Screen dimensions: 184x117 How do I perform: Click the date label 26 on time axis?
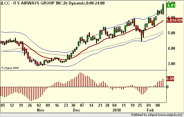point(30,105)
